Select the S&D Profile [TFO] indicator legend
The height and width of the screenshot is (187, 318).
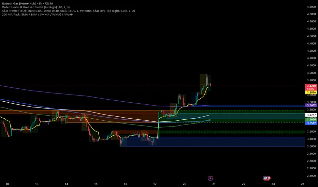pyautogui.click(x=68, y=11)
